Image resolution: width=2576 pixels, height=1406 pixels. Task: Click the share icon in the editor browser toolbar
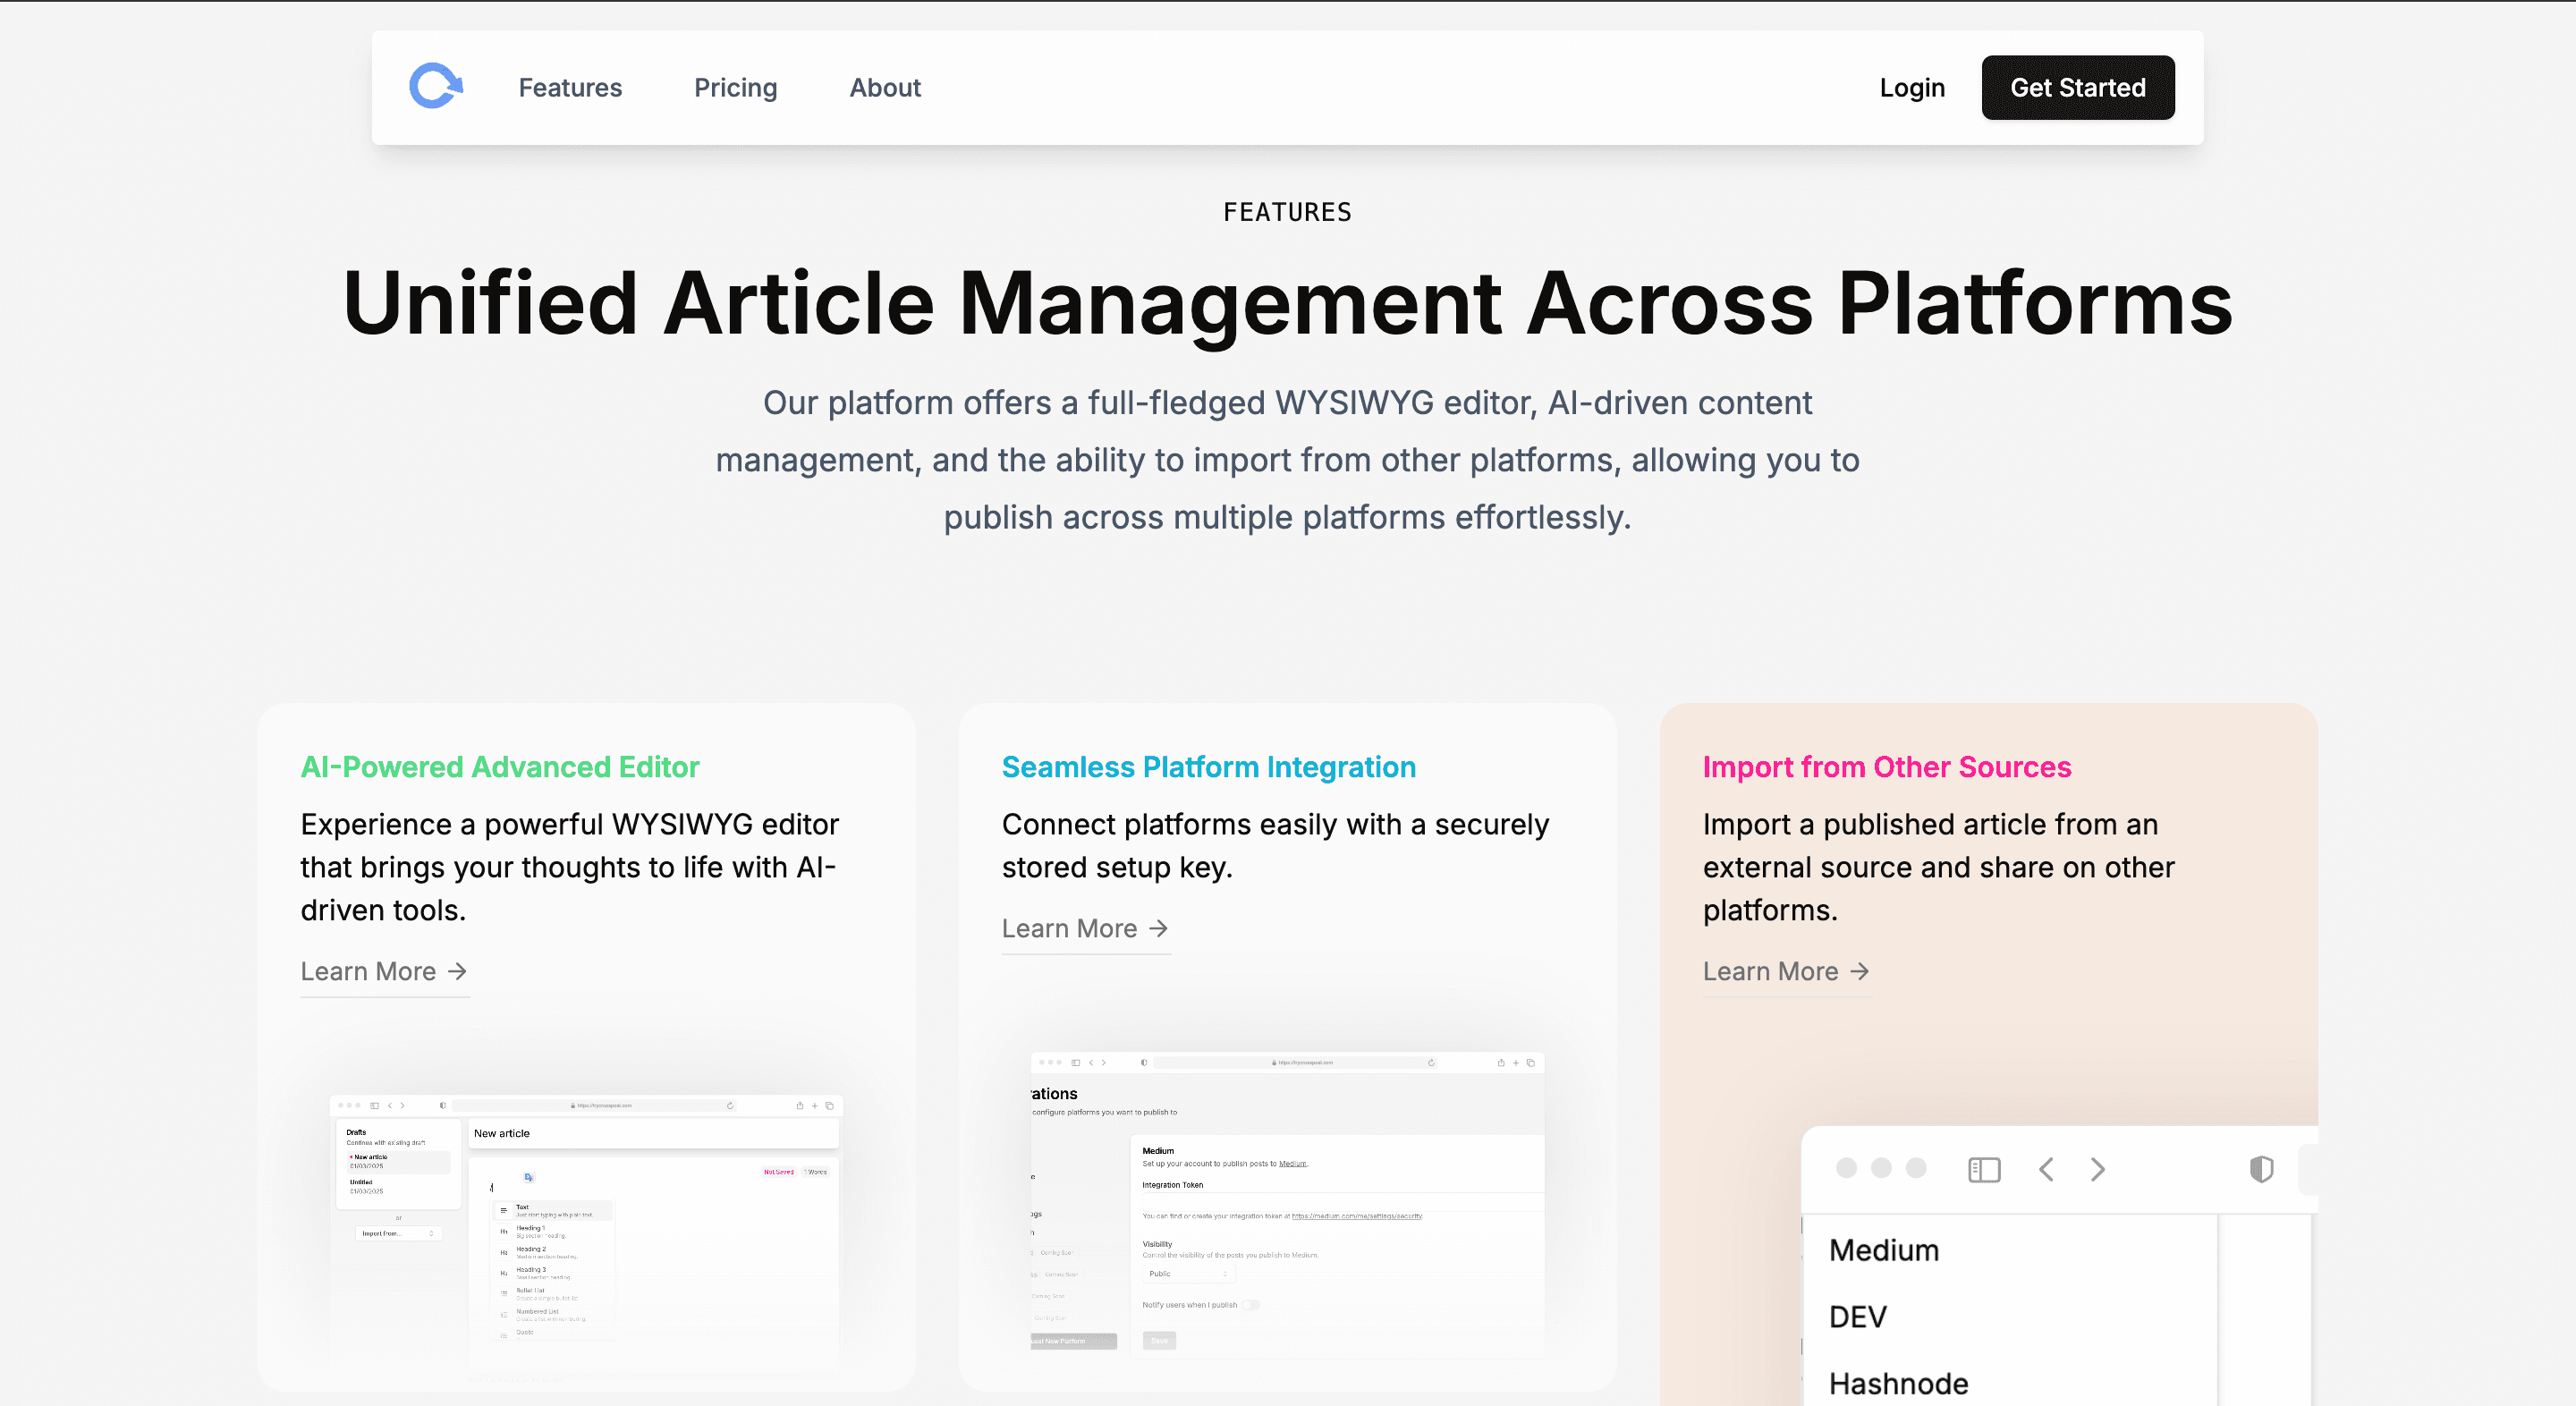click(x=801, y=1106)
